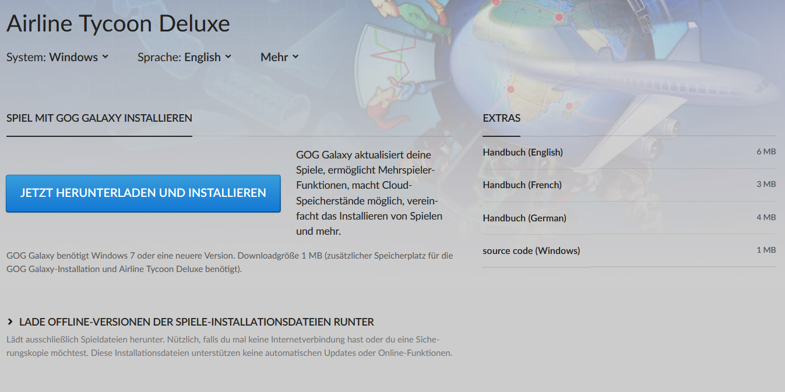Click the GOG Galaxy benötigt Windows 7 note
785x392 pixels.
point(230,262)
